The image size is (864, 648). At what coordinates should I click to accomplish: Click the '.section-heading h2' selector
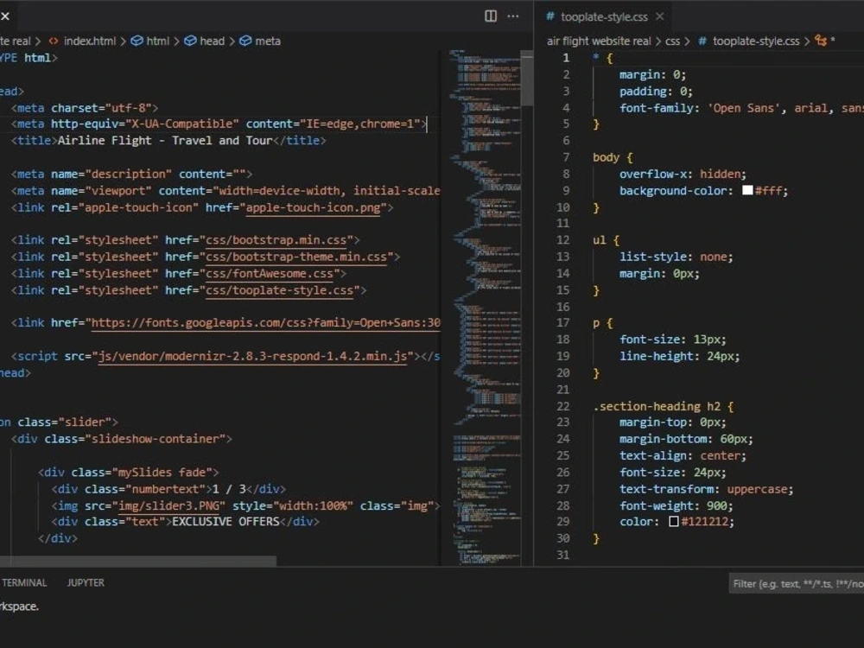tap(657, 406)
